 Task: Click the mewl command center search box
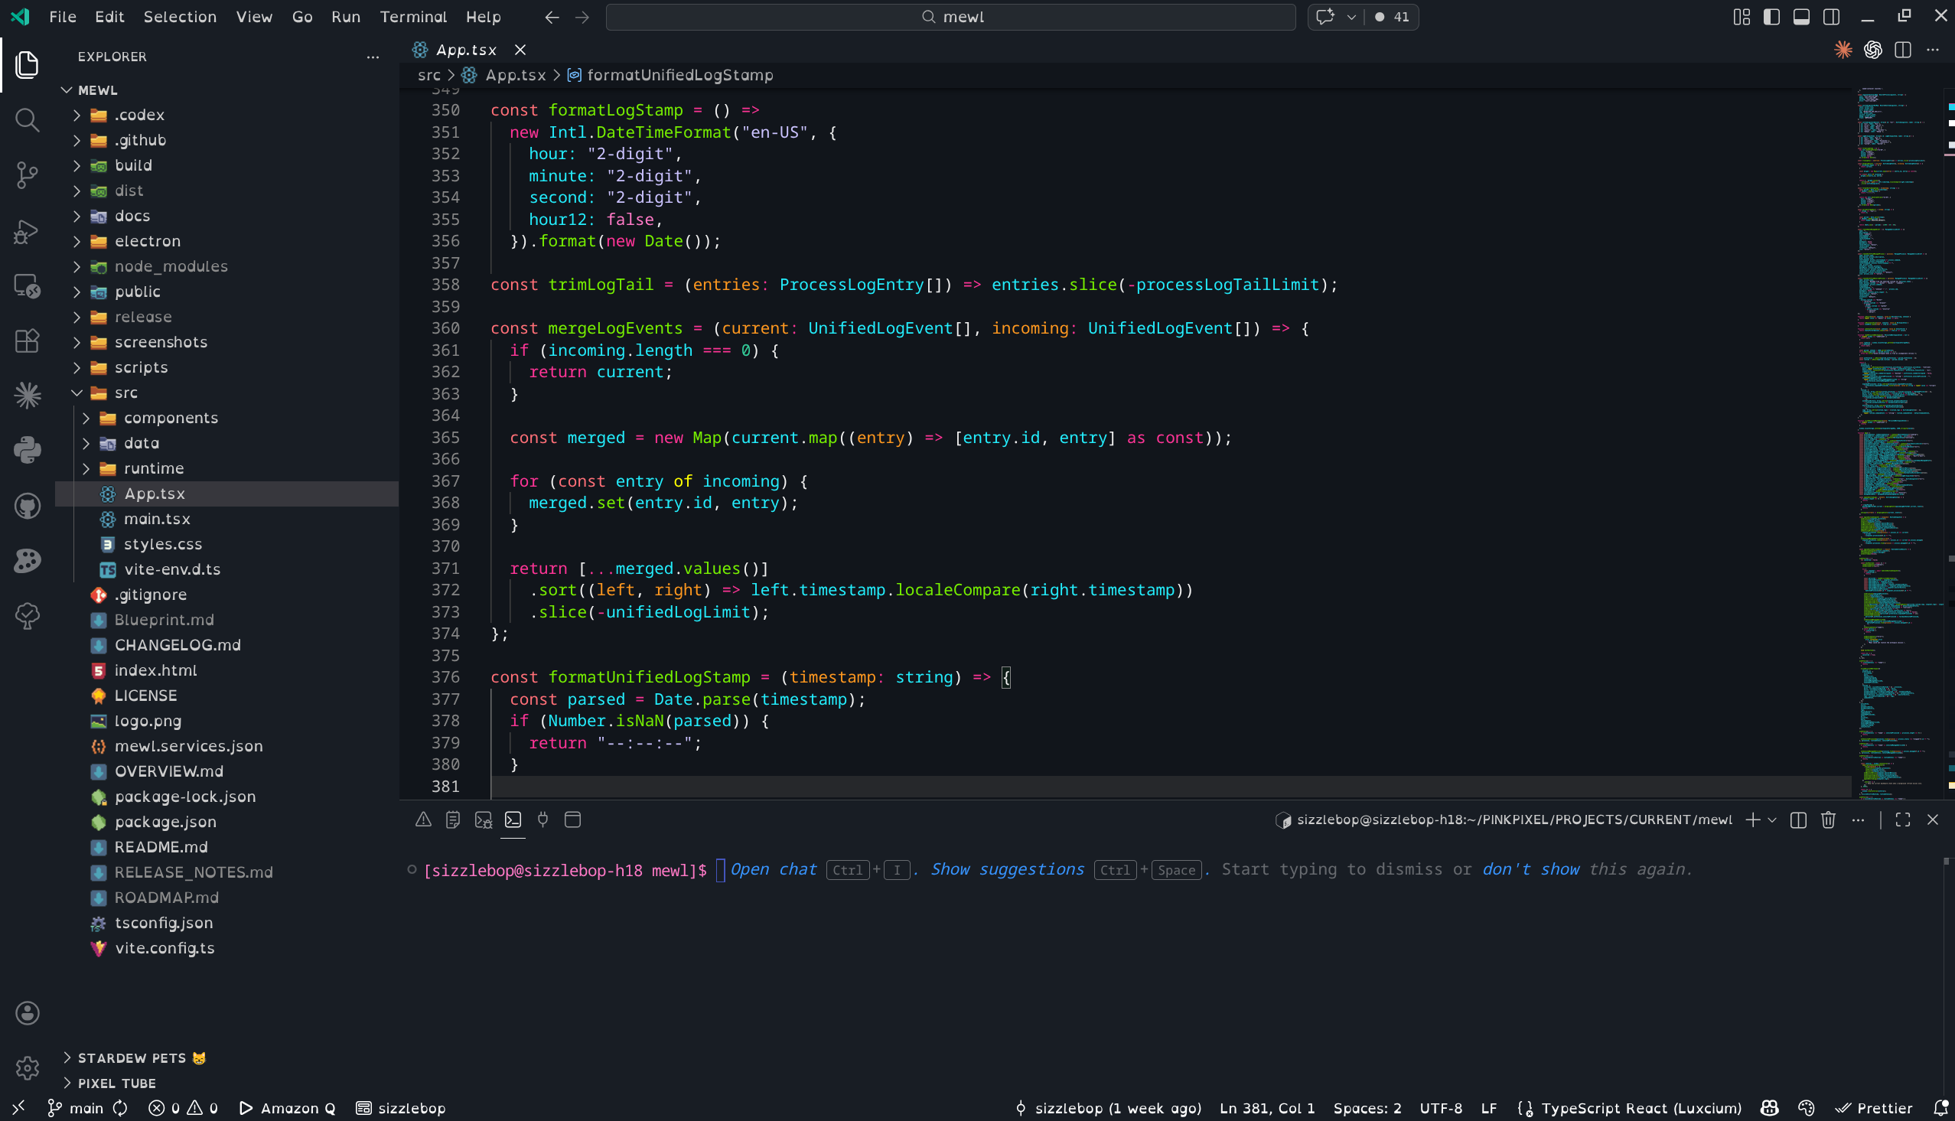(x=950, y=17)
